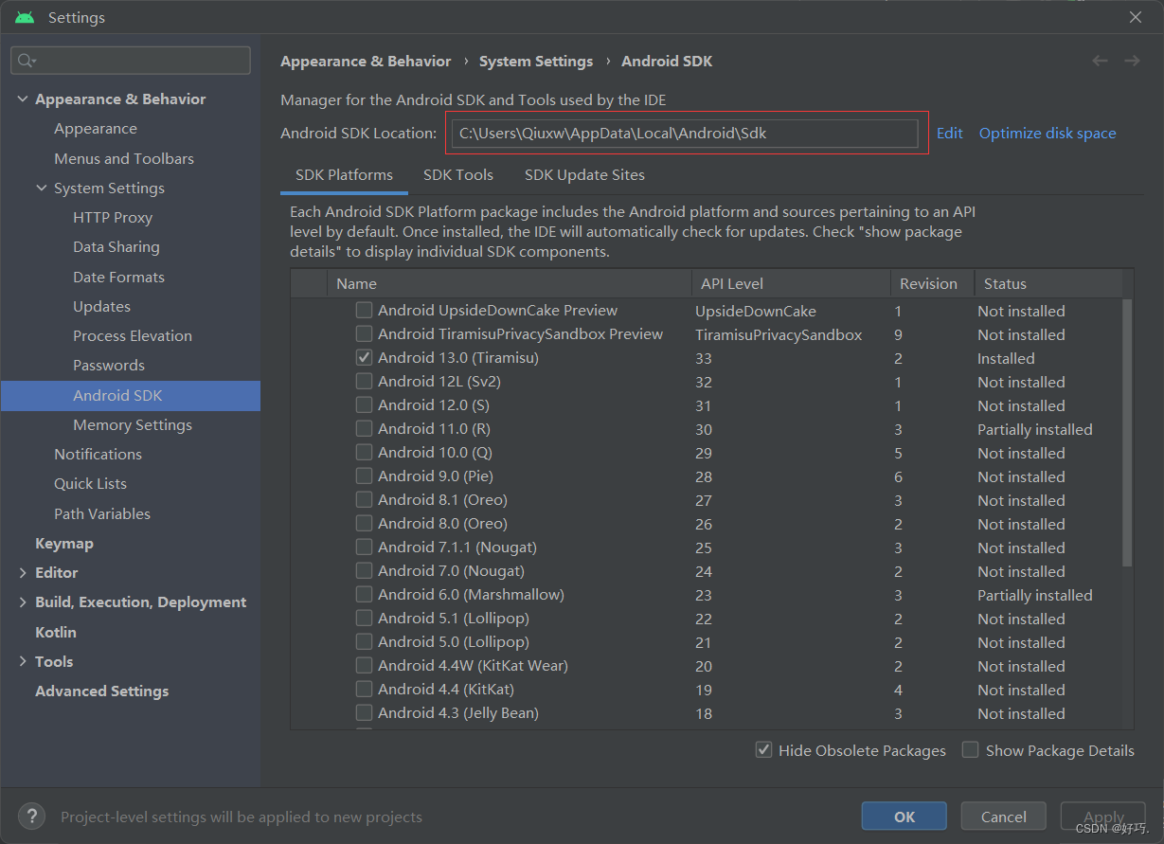Open Process Elevation settings

(133, 335)
